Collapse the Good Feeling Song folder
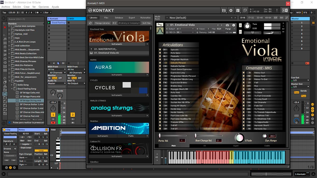Screen dimensions: 317x178 [12, 89]
